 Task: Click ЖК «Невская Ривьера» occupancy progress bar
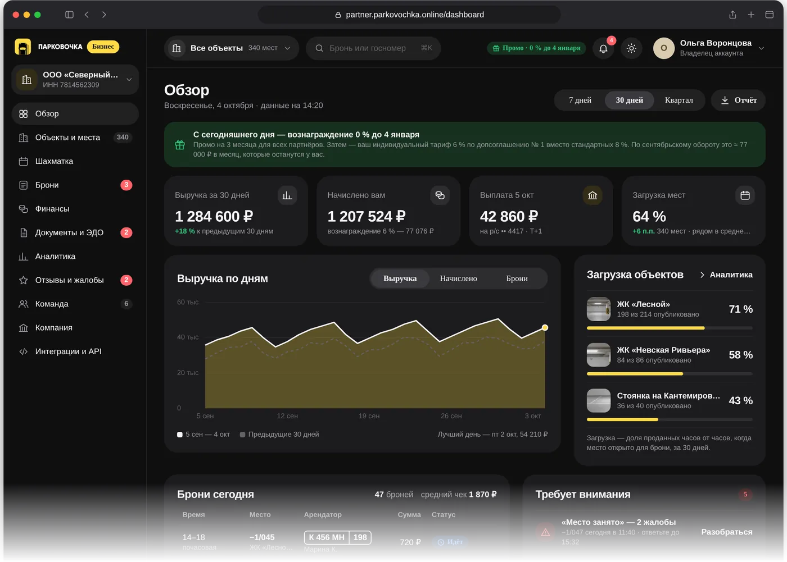click(x=670, y=374)
